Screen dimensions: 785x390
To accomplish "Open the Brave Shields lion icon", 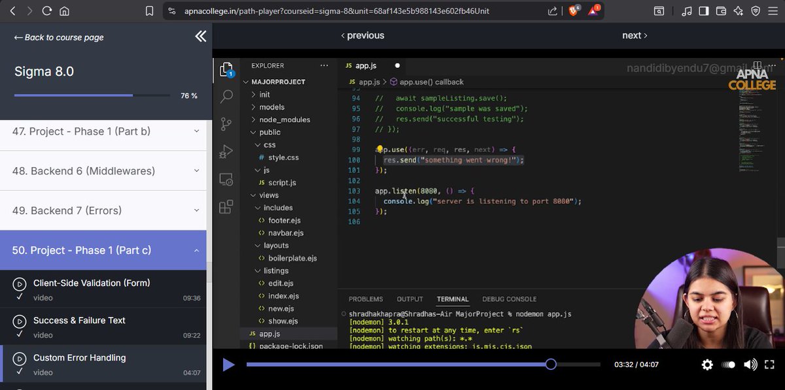I will coord(574,11).
